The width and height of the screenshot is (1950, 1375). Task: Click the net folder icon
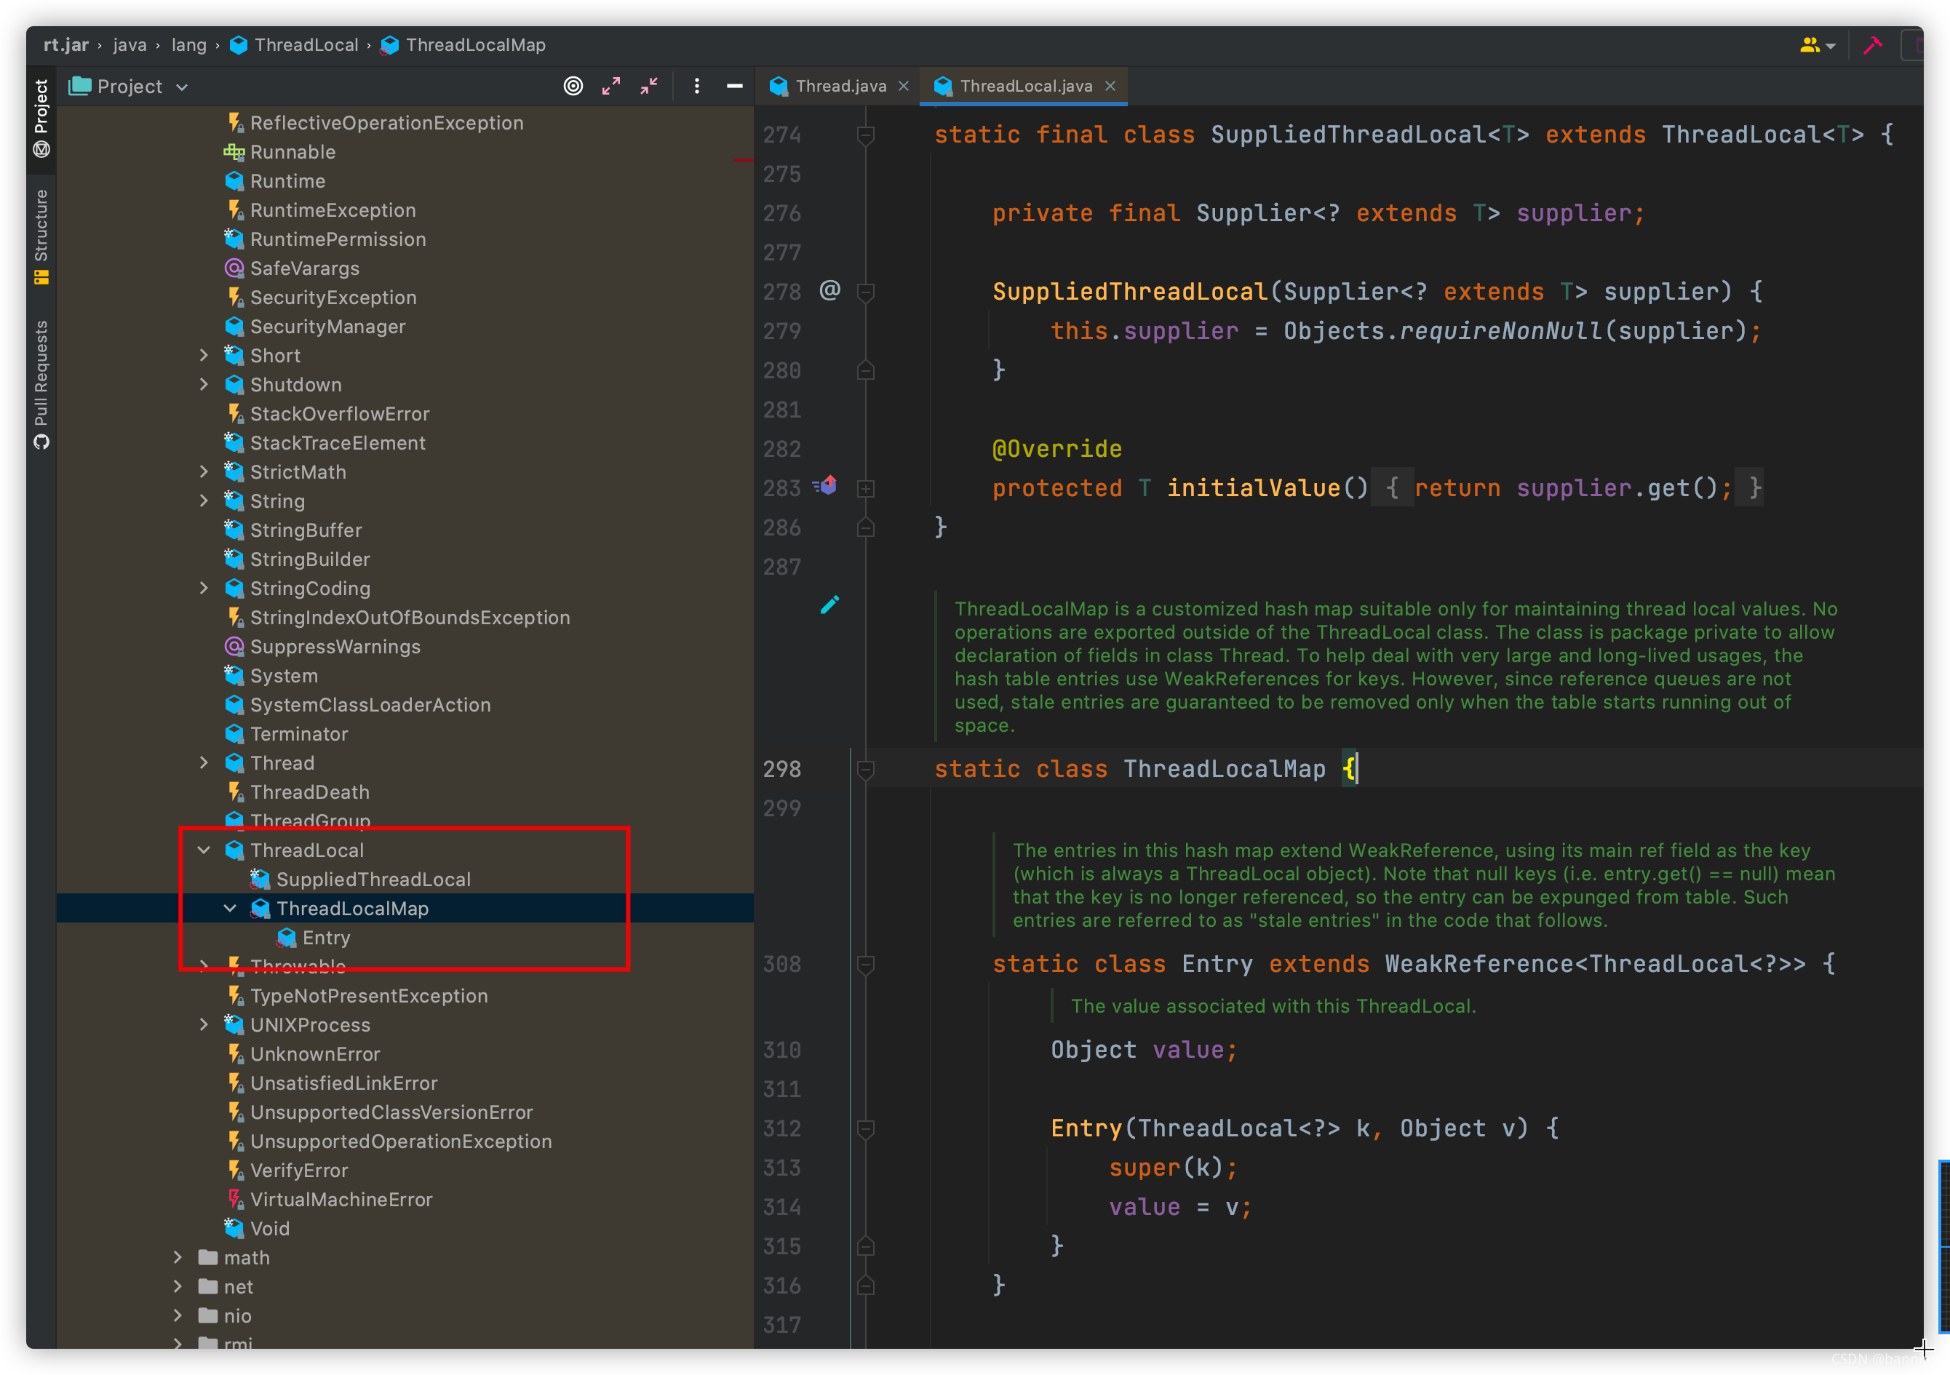[x=208, y=1286]
